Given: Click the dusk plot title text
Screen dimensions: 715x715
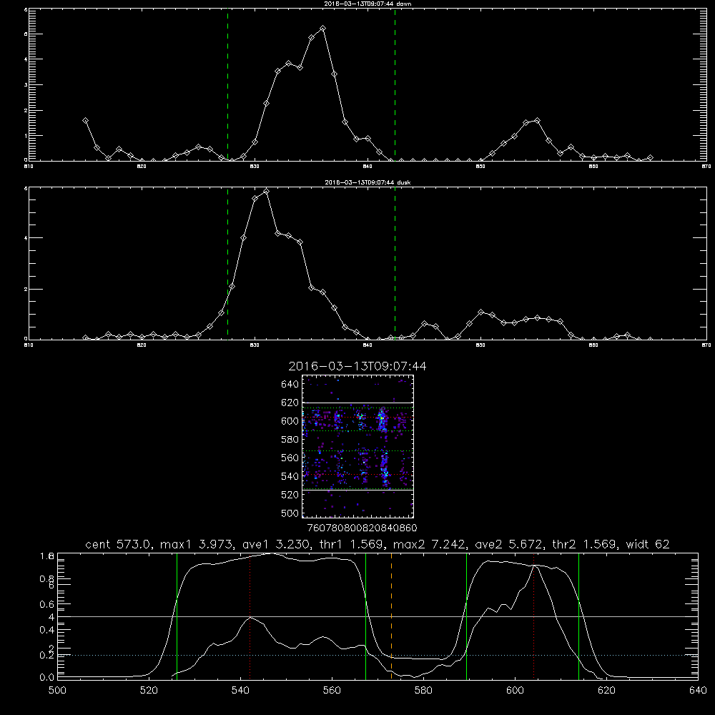Looking at the screenshot, I should pyautogui.click(x=368, y=182).
